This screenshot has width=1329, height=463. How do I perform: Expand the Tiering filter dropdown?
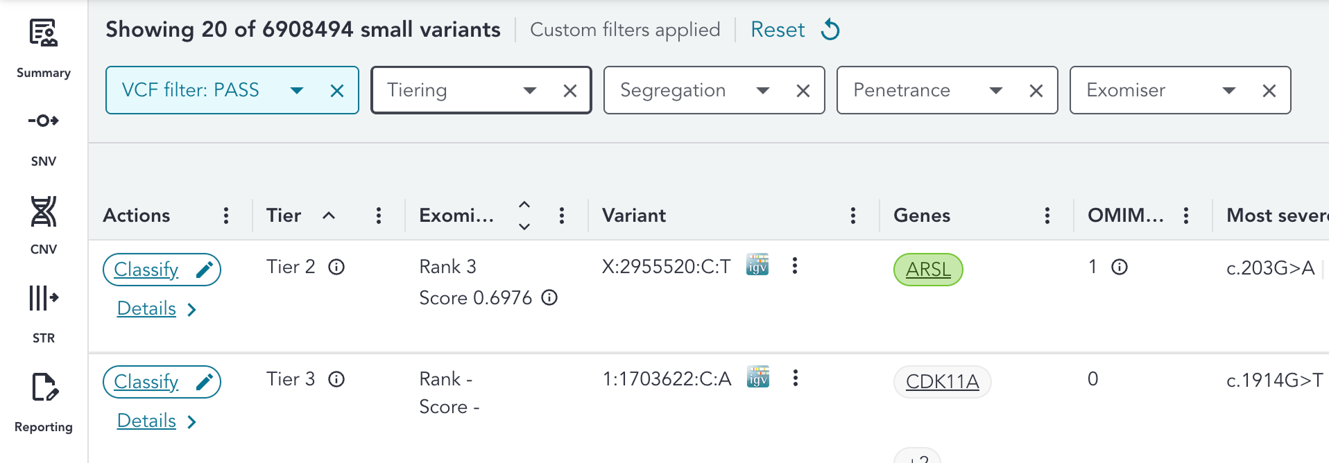coord(530,90)
